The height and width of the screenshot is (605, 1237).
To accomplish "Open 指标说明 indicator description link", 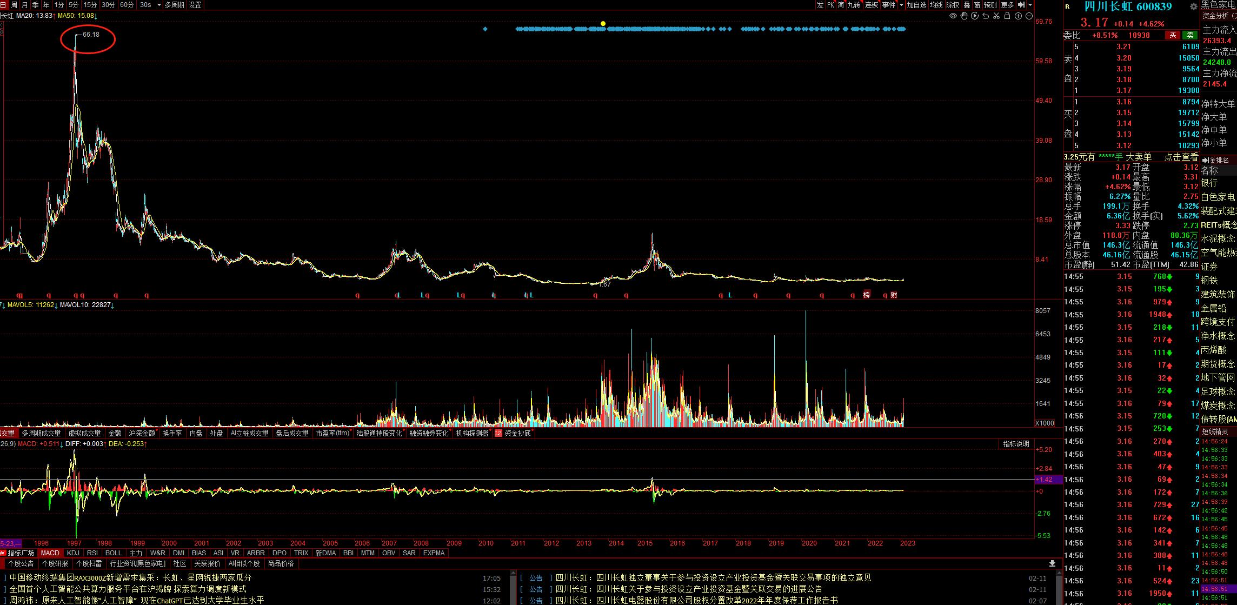I will 1016,444.
